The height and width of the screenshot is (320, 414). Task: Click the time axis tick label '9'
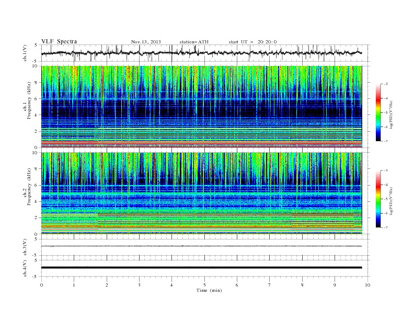pos(335,285)
